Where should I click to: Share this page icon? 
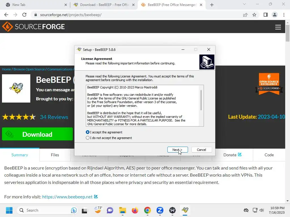point(245,15)
